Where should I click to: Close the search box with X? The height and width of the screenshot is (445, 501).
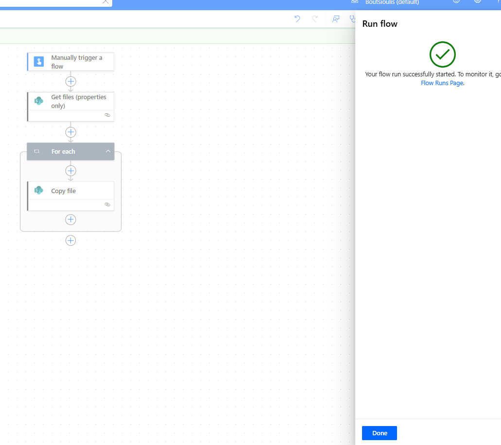coord(105,1)
